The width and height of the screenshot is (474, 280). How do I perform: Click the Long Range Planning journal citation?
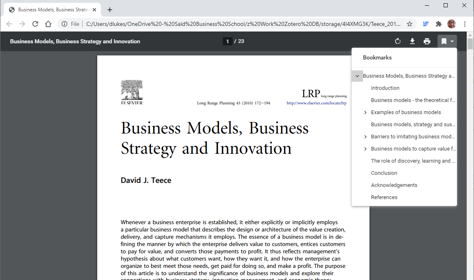click(x=234, y=103)
